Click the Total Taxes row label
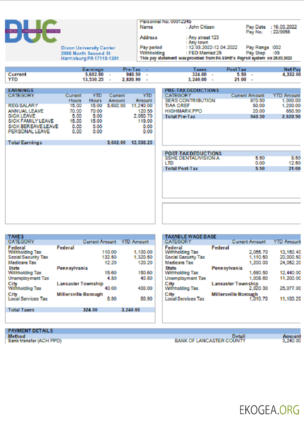The width and height of the screenshot is (304, 422). tap(21, 310)
